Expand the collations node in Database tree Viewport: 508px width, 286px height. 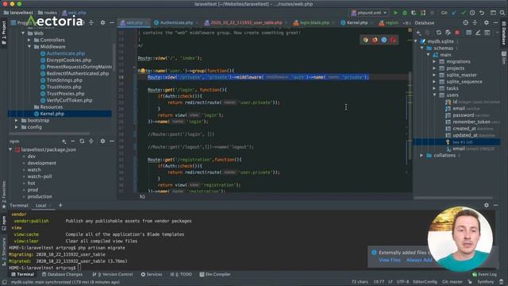421,156
